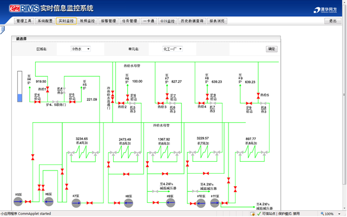Screen dimensions: 347x217
Task: Go to the GIS监控 tab
Action: click(167, 21)
